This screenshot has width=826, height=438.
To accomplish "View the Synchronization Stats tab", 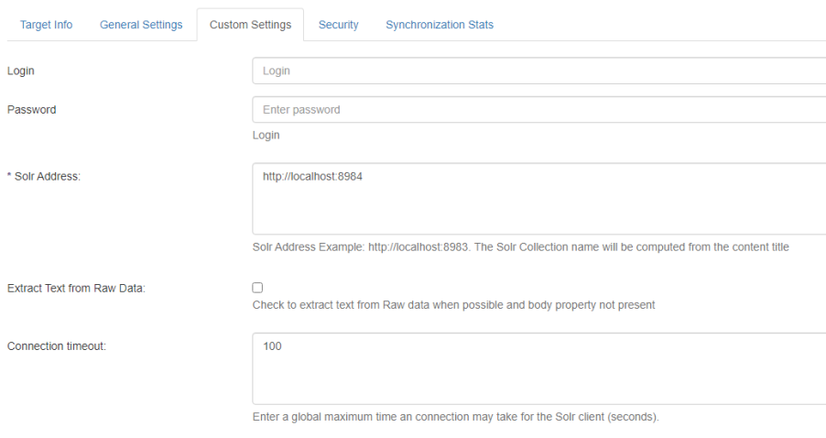I will (x=440, y=25).
